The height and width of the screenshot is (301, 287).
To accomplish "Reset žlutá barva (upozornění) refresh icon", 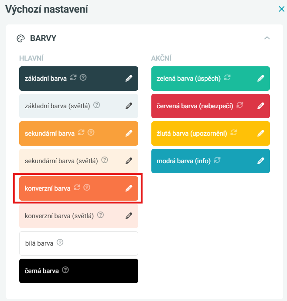I will (234, 133).
